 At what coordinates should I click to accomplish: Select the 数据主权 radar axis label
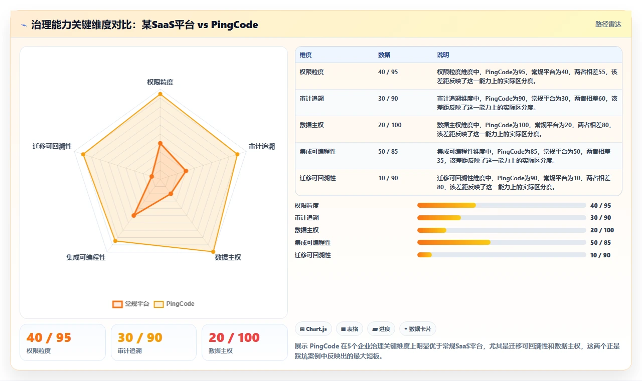[228, 257]
